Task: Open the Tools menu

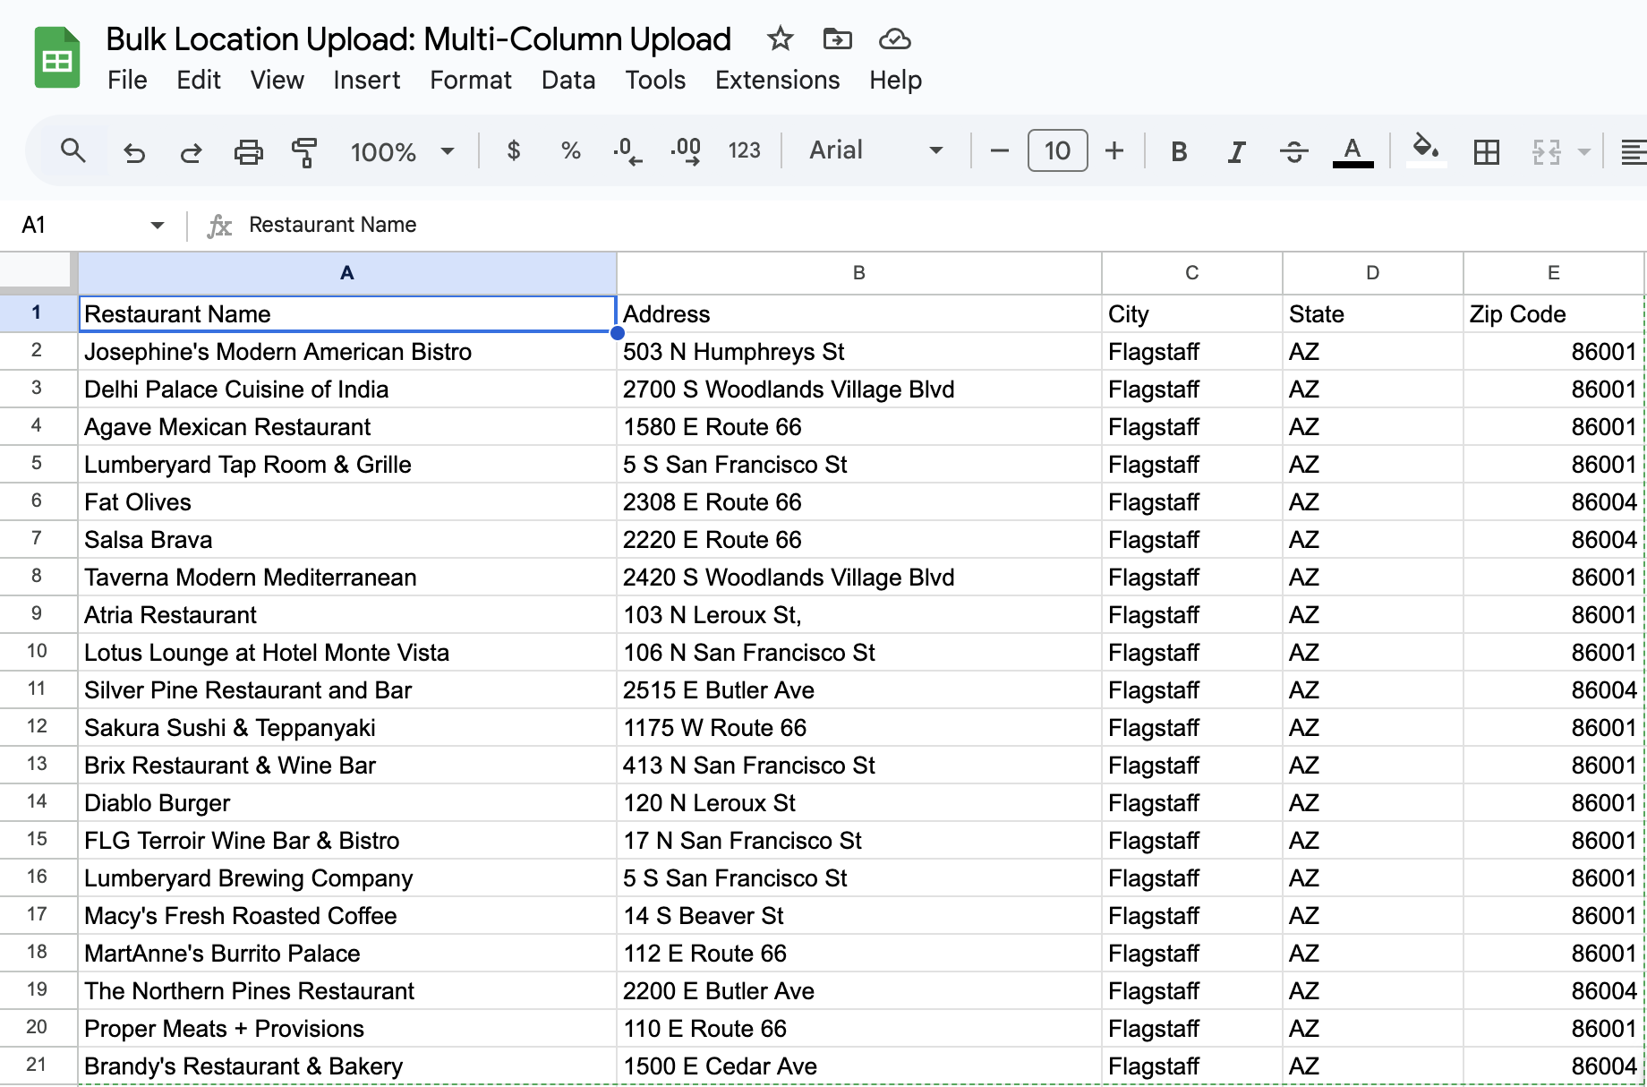Action: (655, 80)
